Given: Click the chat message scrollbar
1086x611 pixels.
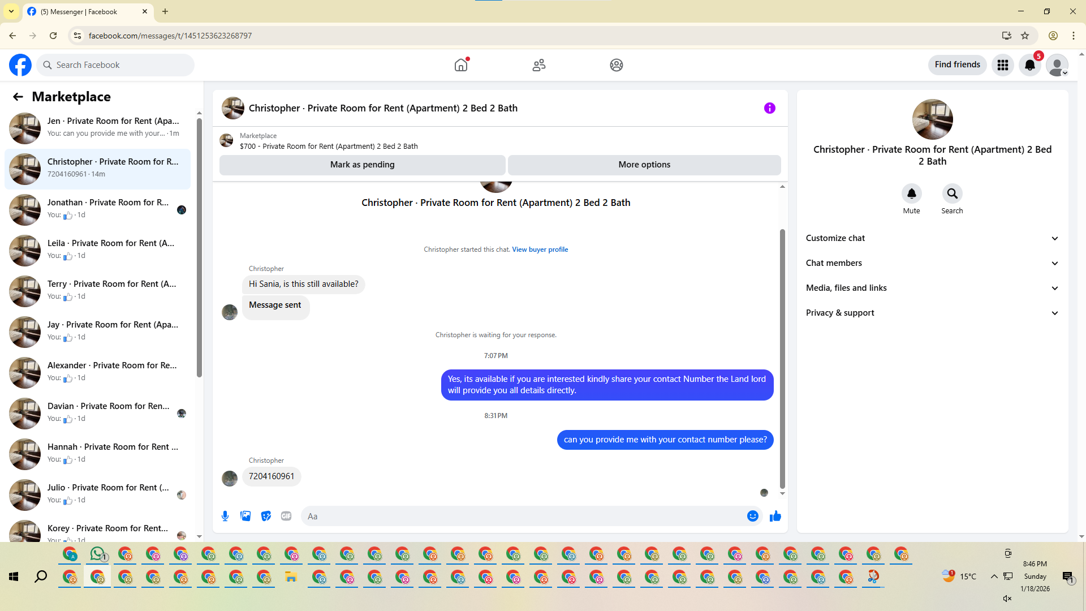Looking at the screenshot, I should pyautogui.click(x=782, y=358).
